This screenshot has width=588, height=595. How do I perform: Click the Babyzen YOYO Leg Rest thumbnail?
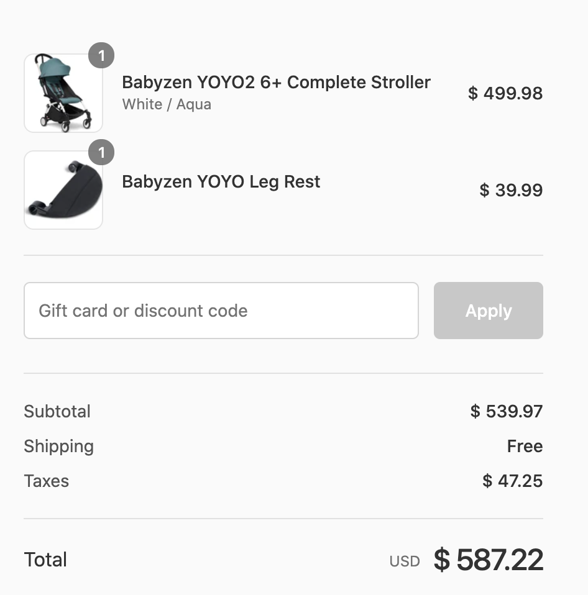[x=63, y=190]
